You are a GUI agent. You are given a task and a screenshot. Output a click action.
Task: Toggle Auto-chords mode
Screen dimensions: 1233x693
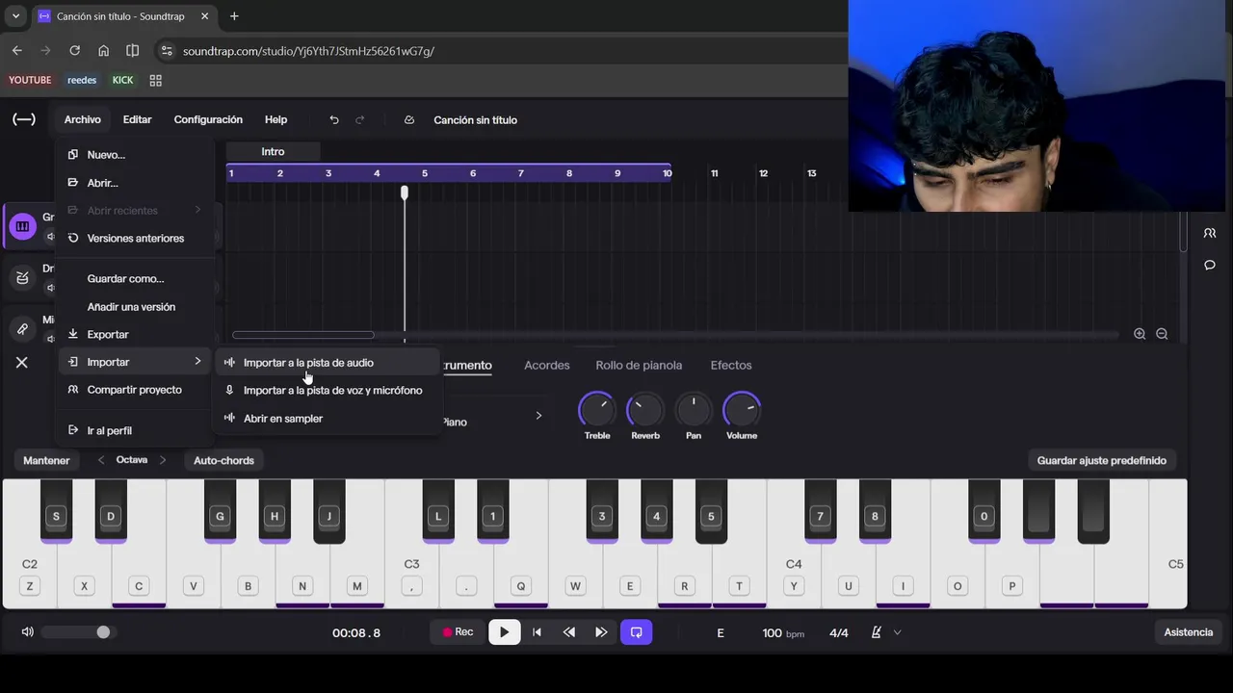pos(223,460)
